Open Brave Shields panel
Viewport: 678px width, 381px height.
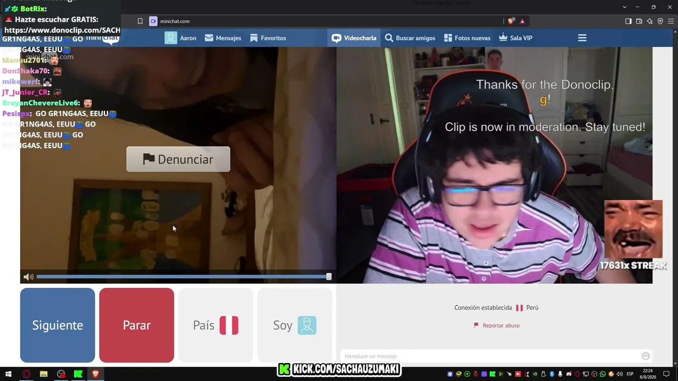pyautogui.click(x=511, y=21)
